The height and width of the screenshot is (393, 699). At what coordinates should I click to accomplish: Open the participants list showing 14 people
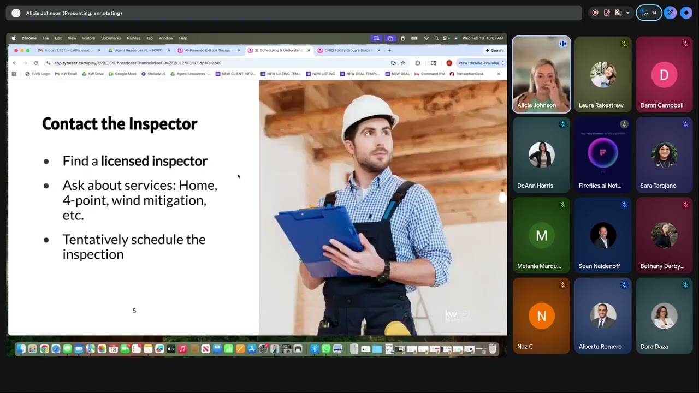(x=649, y=13)
